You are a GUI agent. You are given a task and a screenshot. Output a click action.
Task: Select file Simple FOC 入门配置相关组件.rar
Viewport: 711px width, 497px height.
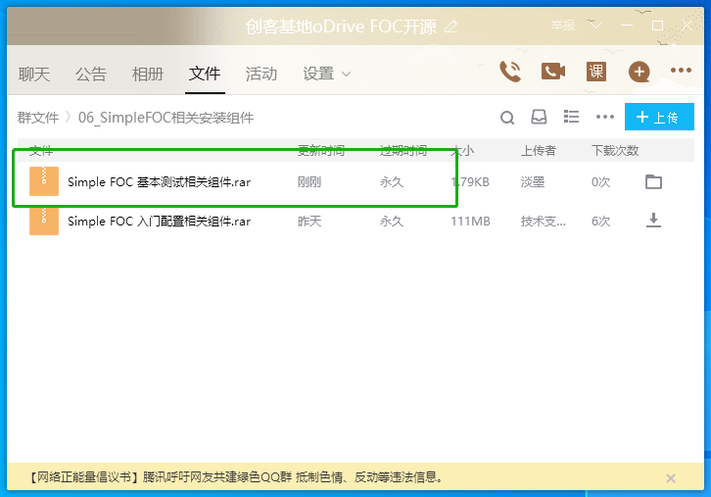click(160, 222)
